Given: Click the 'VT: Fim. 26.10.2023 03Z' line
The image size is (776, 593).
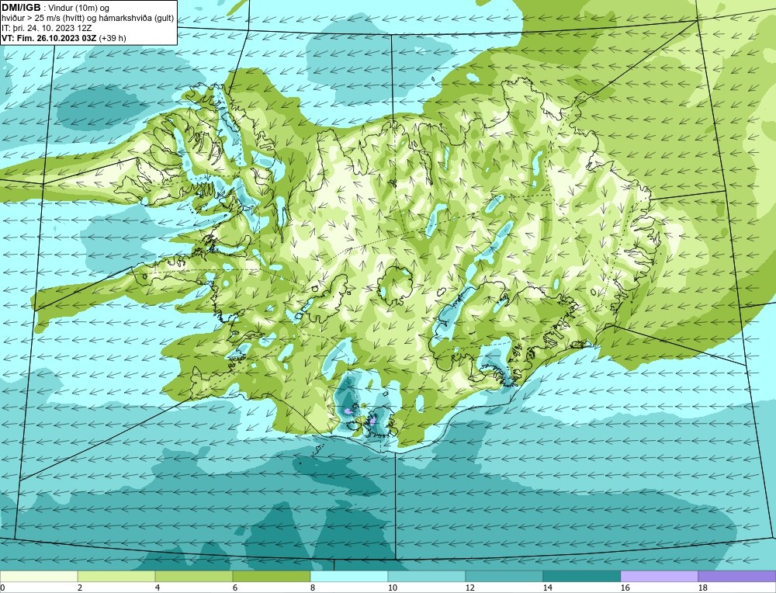Looking at the screenshot, I should pos(50,38).
